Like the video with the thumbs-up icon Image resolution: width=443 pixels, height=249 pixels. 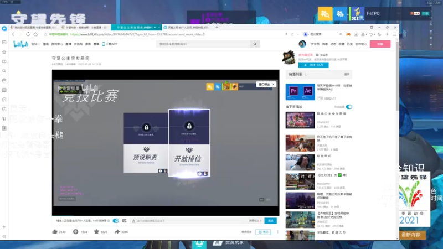[55, 231]
